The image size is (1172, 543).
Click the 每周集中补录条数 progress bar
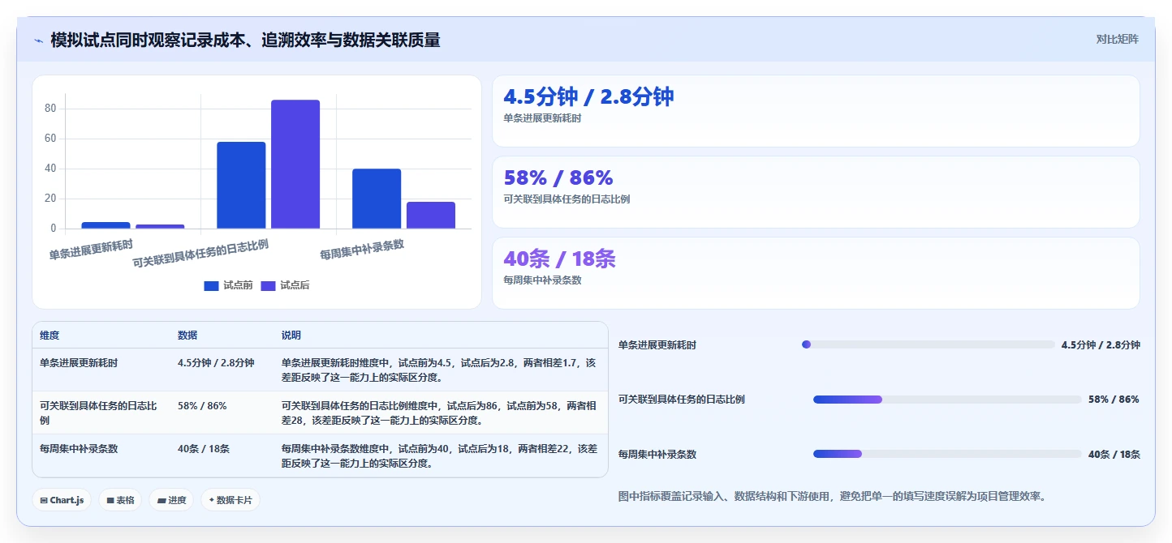coord(947,454)
